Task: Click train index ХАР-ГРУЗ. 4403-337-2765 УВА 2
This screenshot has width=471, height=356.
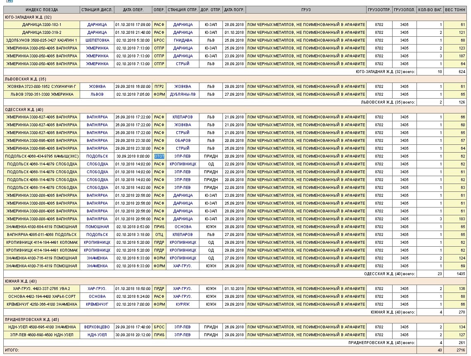Action: click(x=42, y=288)
